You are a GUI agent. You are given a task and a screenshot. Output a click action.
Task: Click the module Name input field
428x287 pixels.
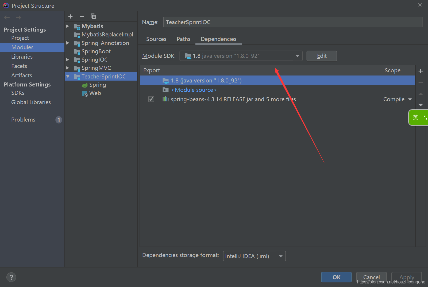pyautogui.click(x=293, y=22)
